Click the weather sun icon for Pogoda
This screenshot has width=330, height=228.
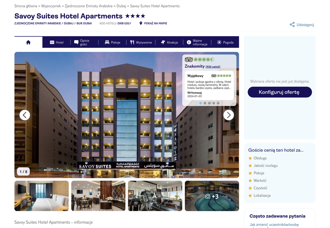click(x=219, y=42)
